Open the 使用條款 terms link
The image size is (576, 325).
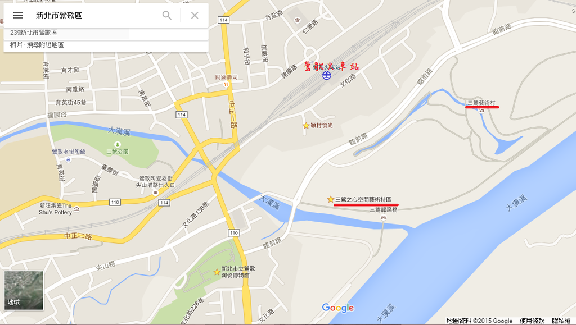(532, 321)
